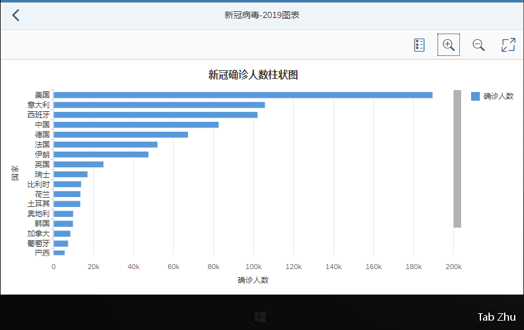Viewport: 524px width, 330px height.
Task: Zoom in on the chart
Action: [449, 45]
